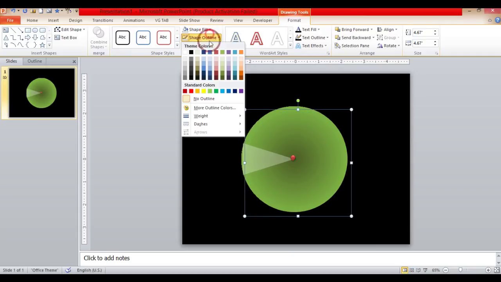The height and width of the screenshot is (282, 501).
Task: Pick the red standard outline color
Action: tap(191, 91)
